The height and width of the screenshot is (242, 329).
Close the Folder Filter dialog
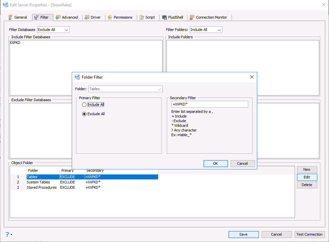(x=252, y=77)
